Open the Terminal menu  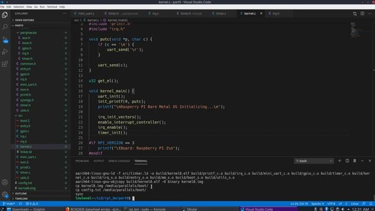(52, 7)
